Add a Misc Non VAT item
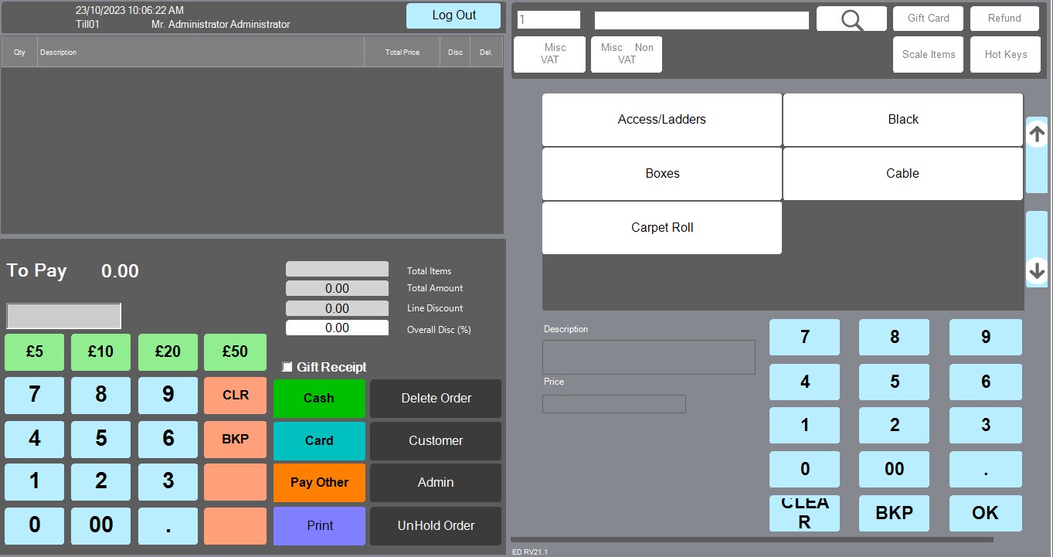Screen dimensions: 1053x557 tap(627, 54)
